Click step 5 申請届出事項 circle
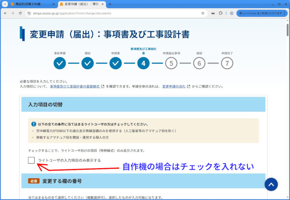Viewport: 290px width, 200px height. click(x=171, y=63)
